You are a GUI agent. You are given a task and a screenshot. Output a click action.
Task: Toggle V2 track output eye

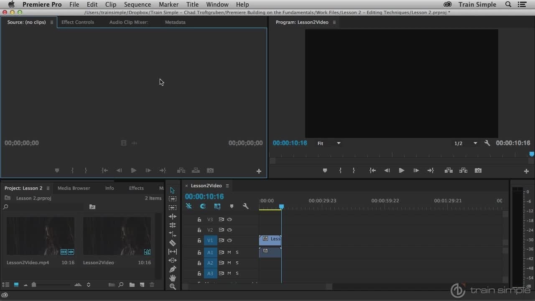[229, 230]
